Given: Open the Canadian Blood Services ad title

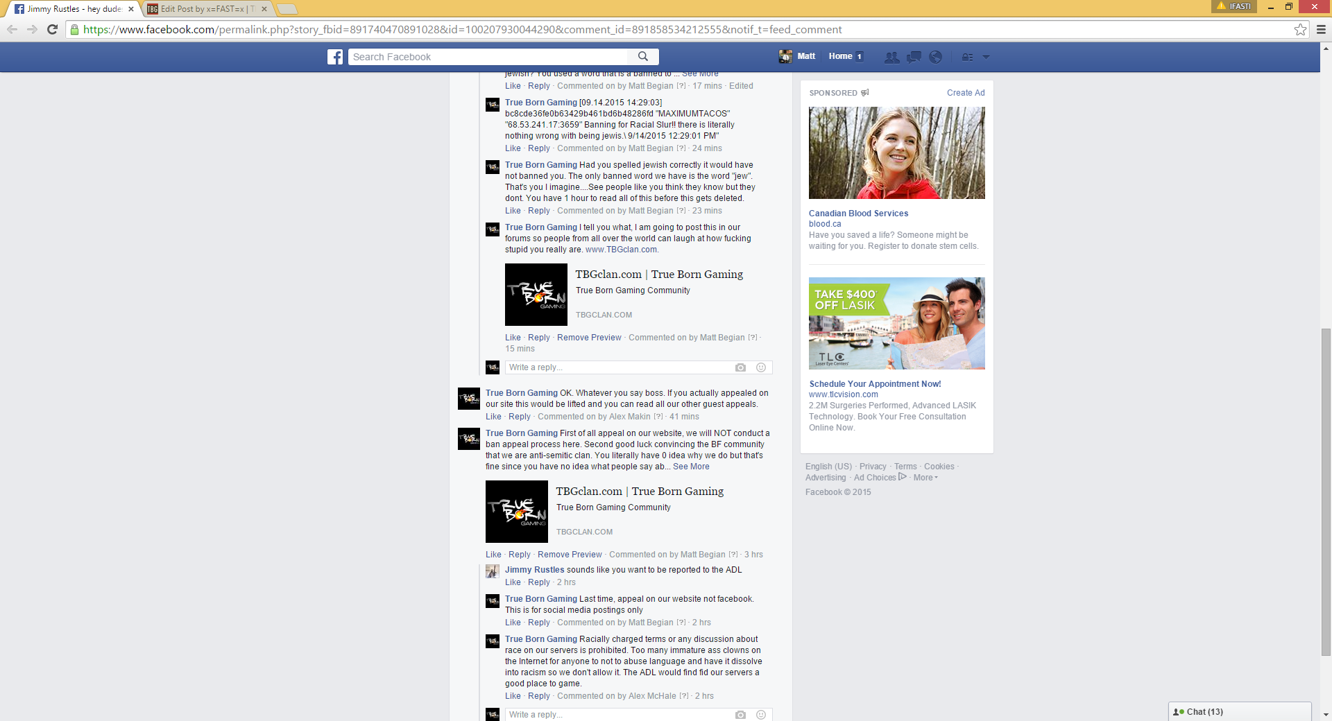Looking at the screenshot, I should (858, 214).
